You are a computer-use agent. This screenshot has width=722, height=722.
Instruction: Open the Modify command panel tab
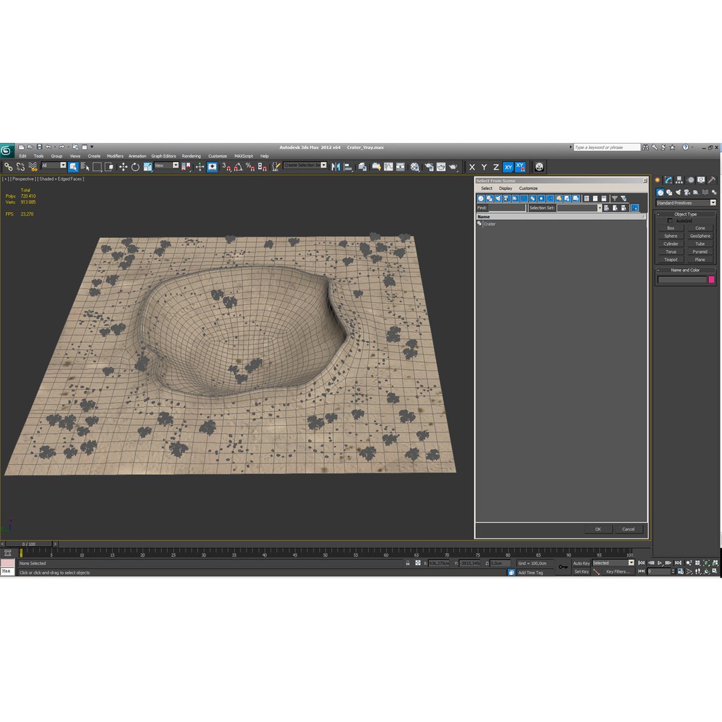click(669, 180)
